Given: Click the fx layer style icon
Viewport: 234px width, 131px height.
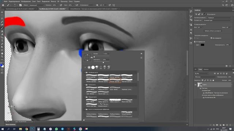Looking at the screenshot, I should click(214, 125).
